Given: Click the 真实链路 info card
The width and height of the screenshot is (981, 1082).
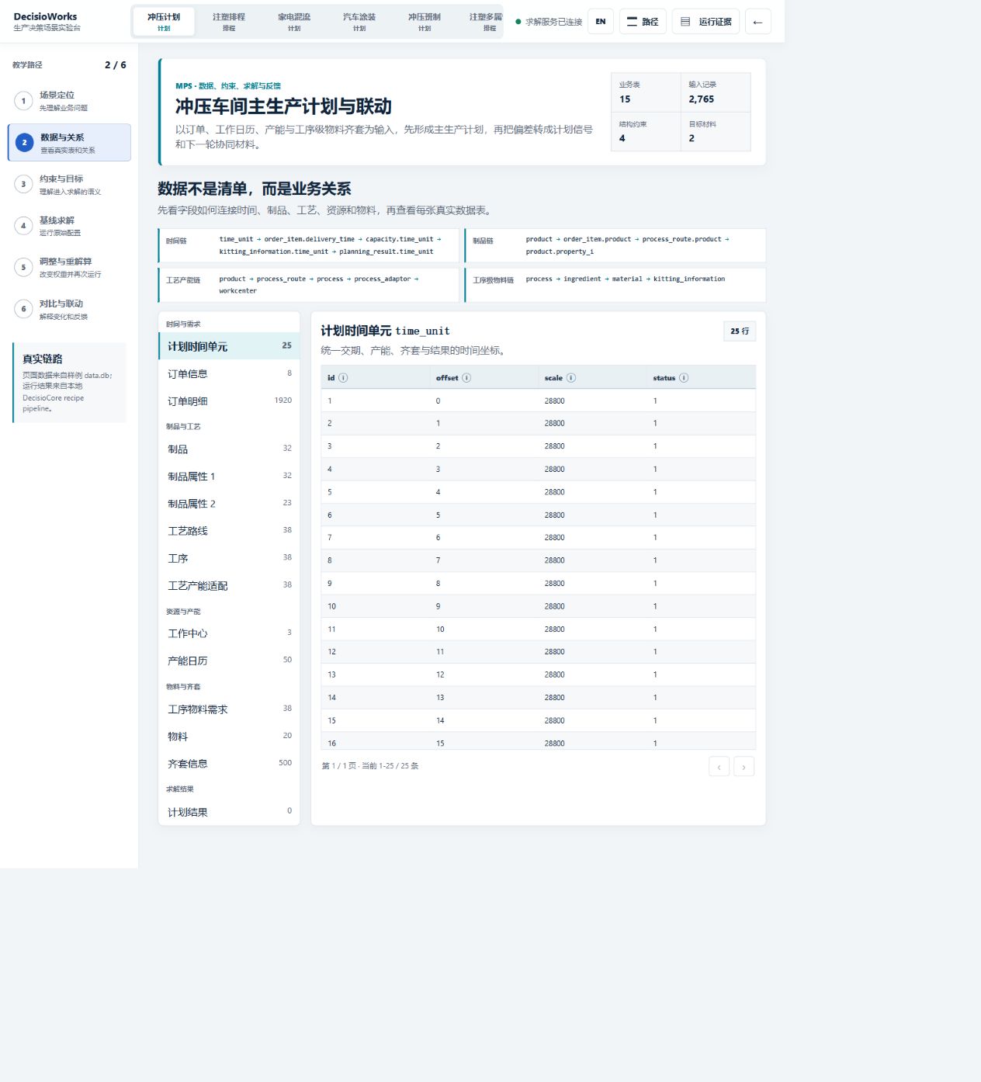Looking at the screenshot, I should coord(69,383).
